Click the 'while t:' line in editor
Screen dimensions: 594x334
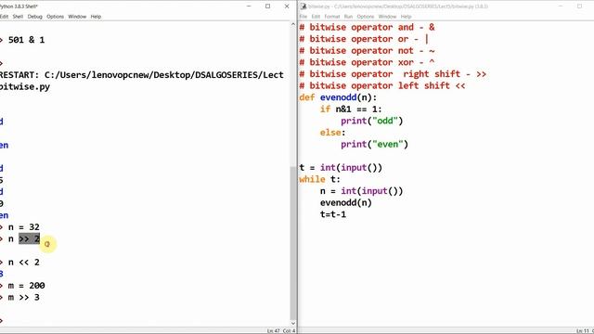(x=319, y=179)
